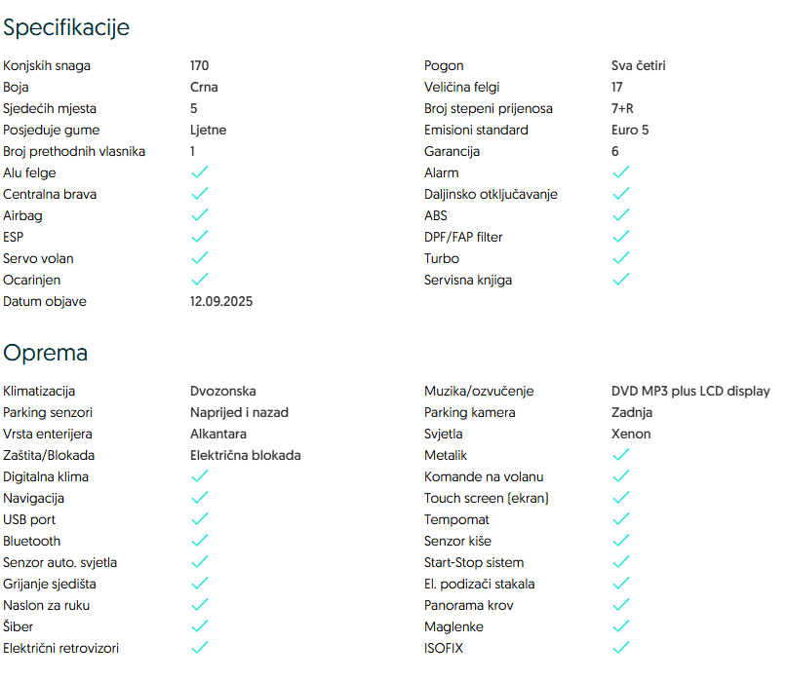Click the checkmark beside Servisna knjiga
787x681 pixels.
pos(620,280)
